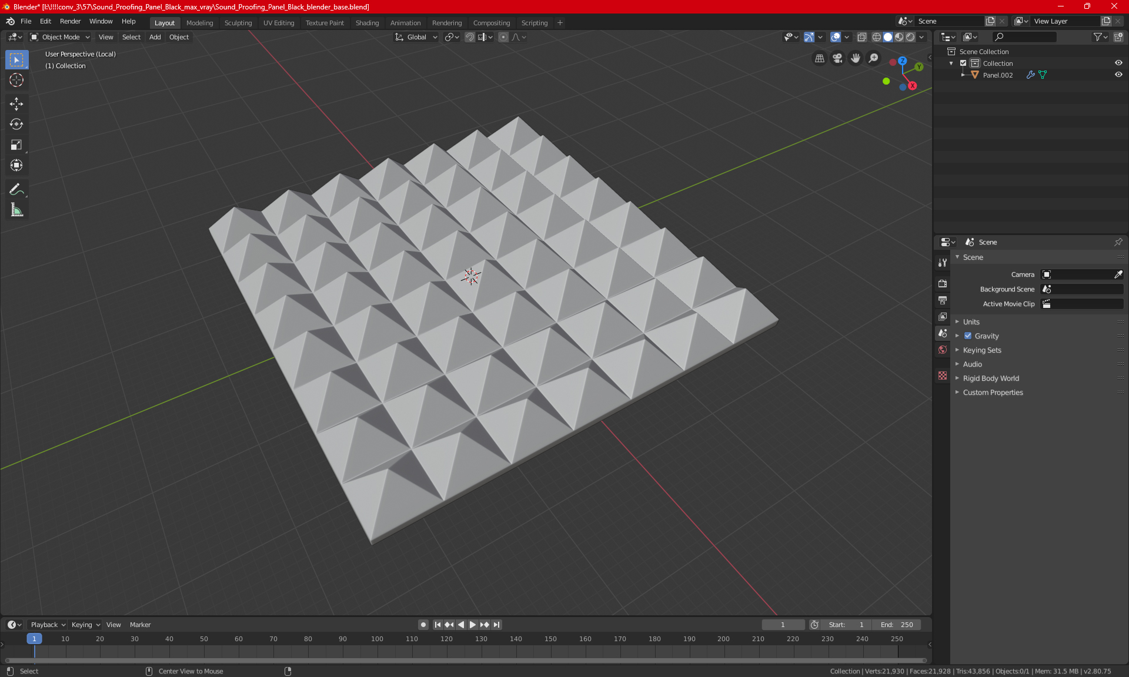Click the modifier wrench icon on Panel.002

pyautogui.click(x=1030, y=75)
